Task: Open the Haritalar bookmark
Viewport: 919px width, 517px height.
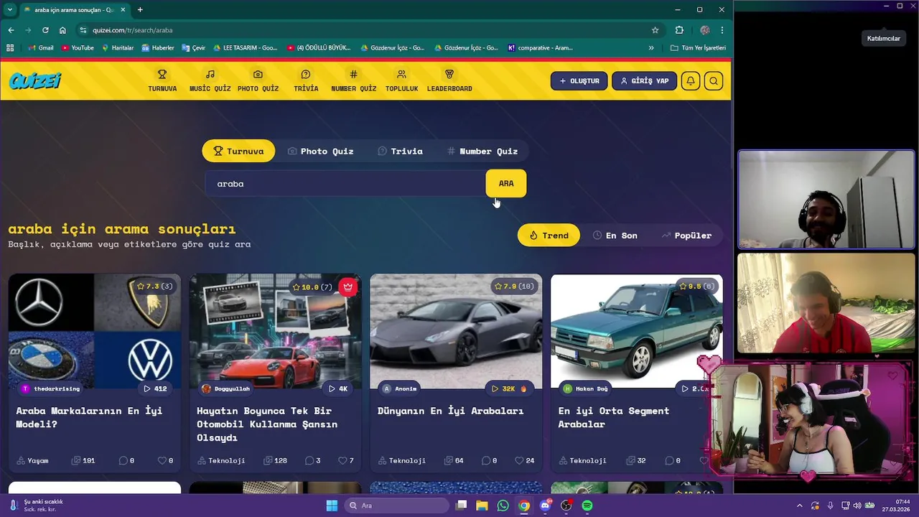Action: (118, 48)
